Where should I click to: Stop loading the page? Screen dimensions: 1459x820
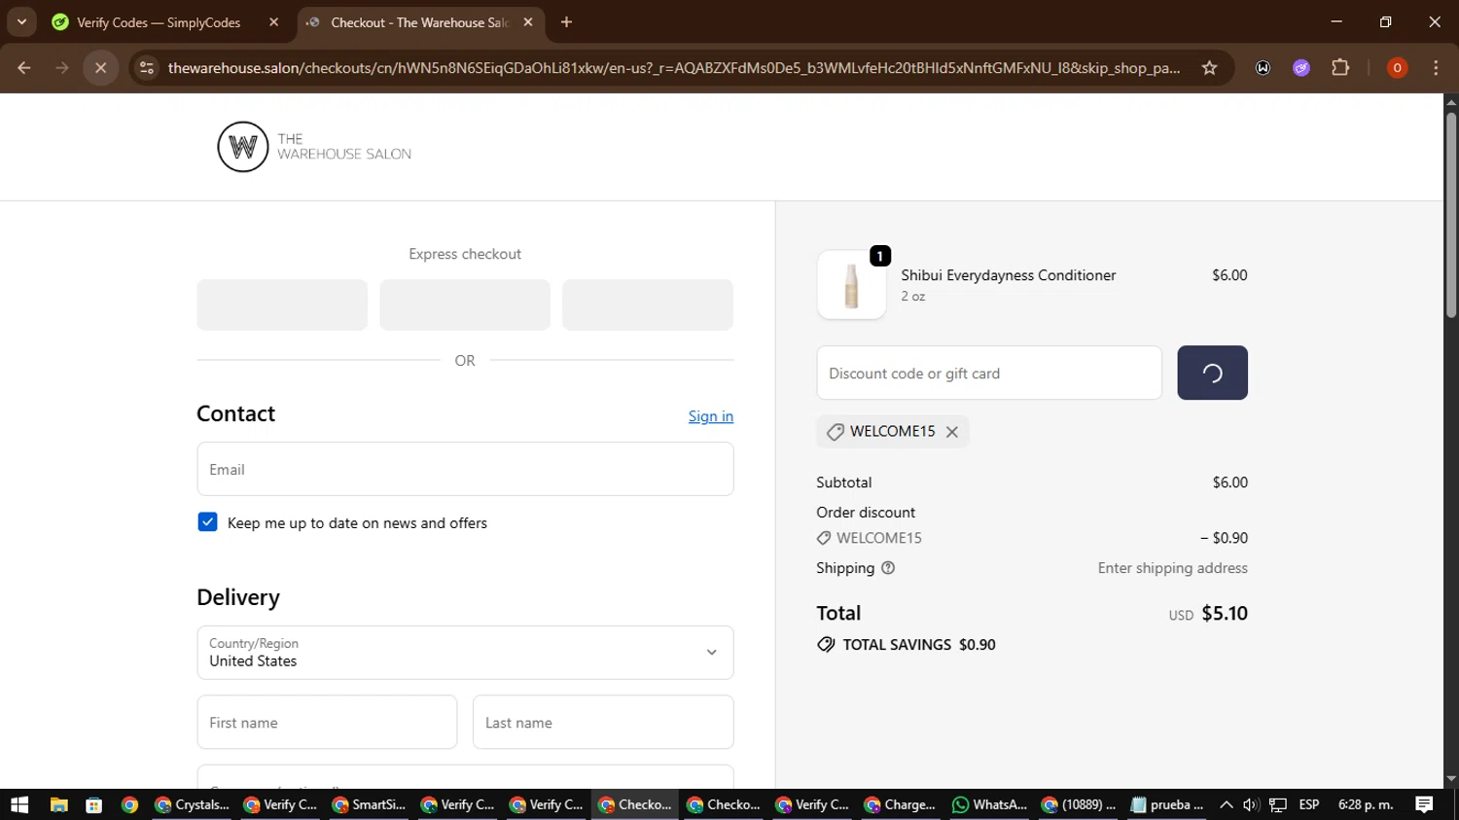tap(100, 68)
